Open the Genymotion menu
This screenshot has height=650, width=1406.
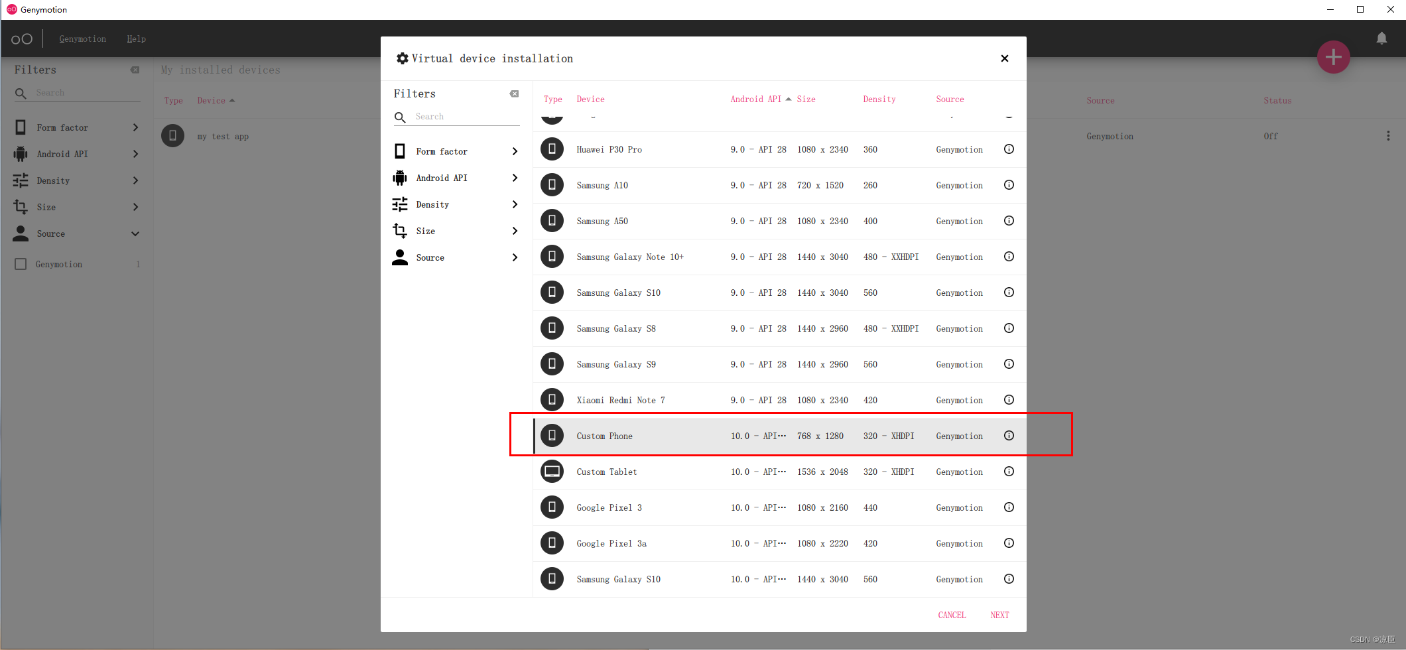point(82,39)
